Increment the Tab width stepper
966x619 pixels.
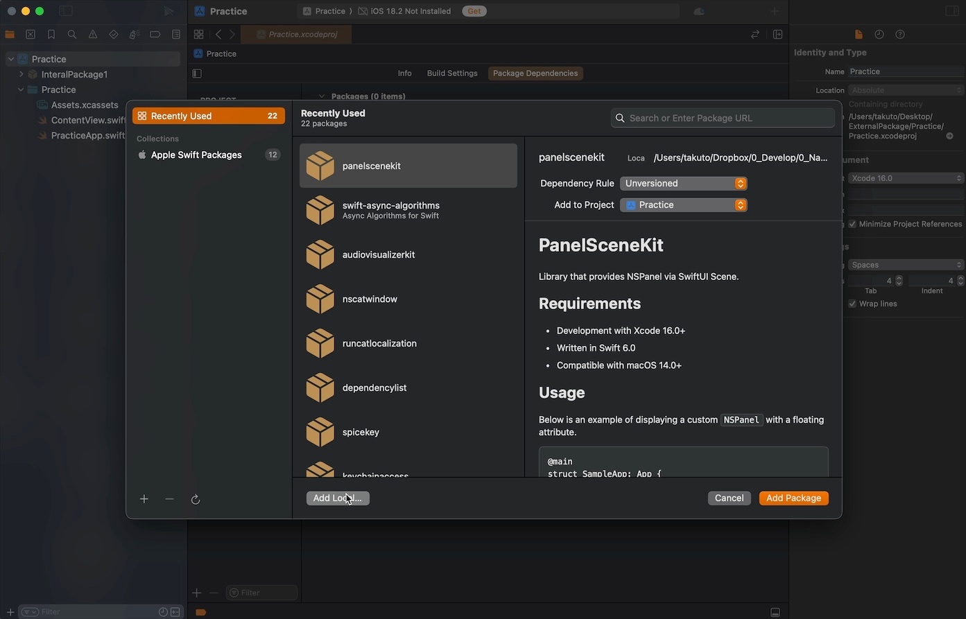tap(899, 278)
